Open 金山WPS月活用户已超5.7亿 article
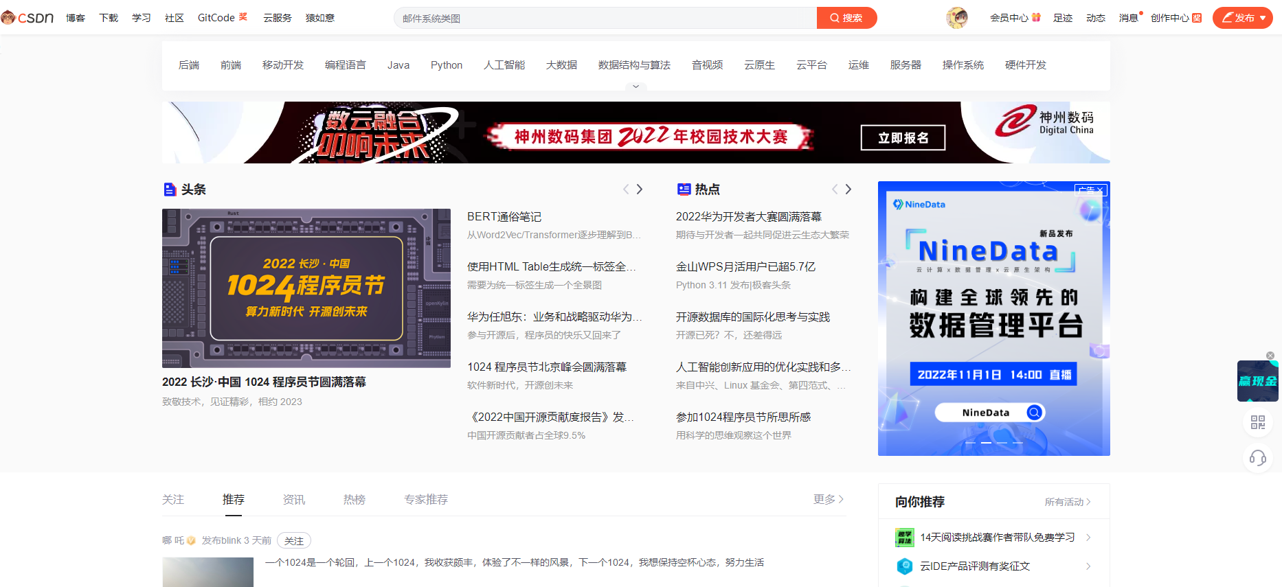 click(x=746, y=267)
